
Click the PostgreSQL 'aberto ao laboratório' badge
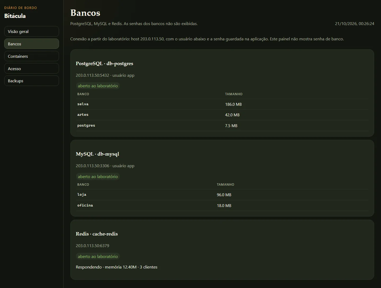(98, 86)
